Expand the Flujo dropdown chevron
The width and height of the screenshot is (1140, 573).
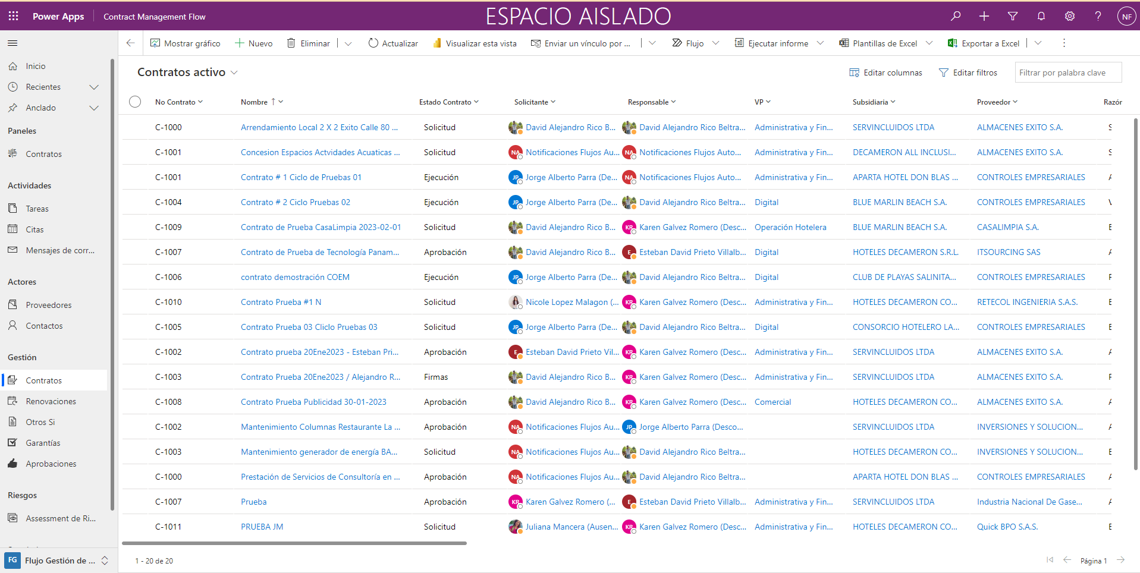point(716,43)
